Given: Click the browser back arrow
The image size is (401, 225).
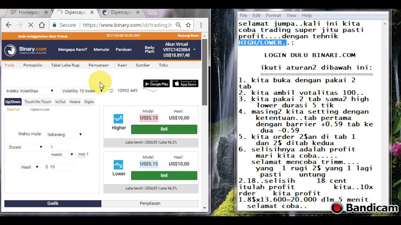Looking at the screenshot, I should 8,25.
